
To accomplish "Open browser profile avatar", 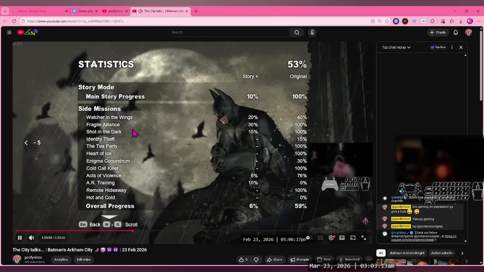I will tap(470, 21).
